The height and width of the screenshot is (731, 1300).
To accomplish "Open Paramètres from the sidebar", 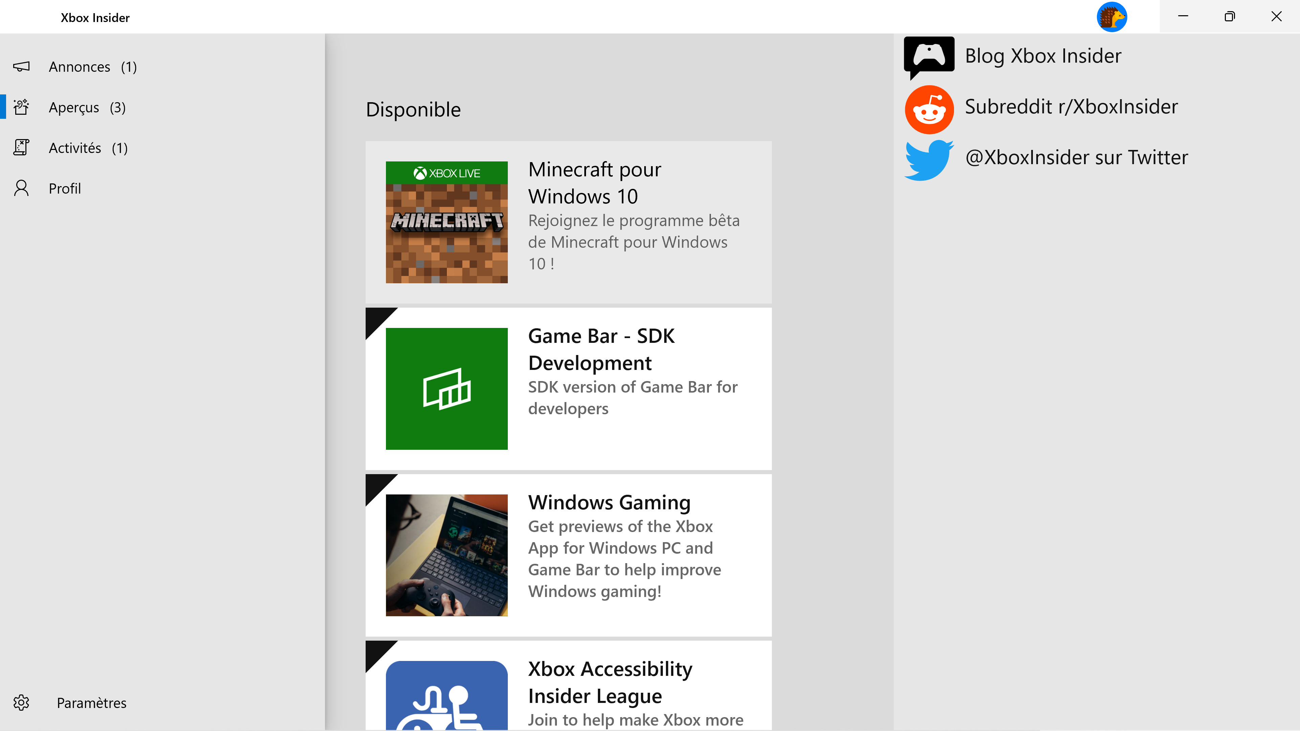I will pyautogui.click(x=91, y=703).
